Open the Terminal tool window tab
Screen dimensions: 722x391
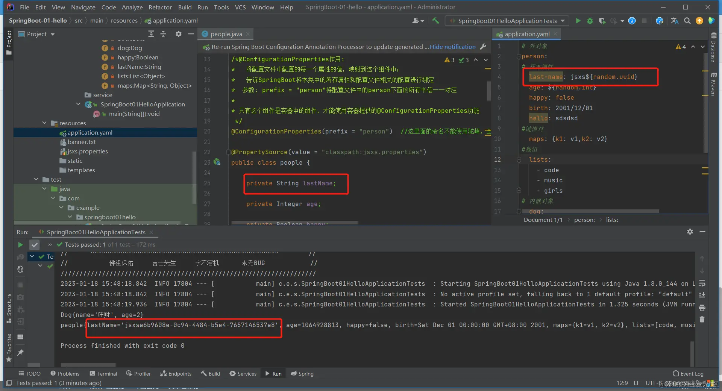click(103, 374)
